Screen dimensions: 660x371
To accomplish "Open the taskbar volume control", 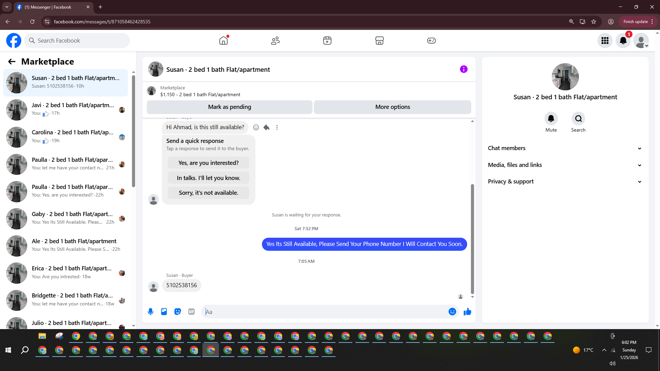I will 612,363.
